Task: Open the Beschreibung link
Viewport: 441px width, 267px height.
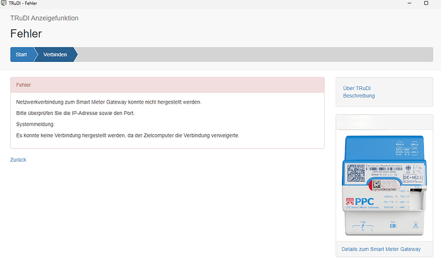Action: click(359, 96)
